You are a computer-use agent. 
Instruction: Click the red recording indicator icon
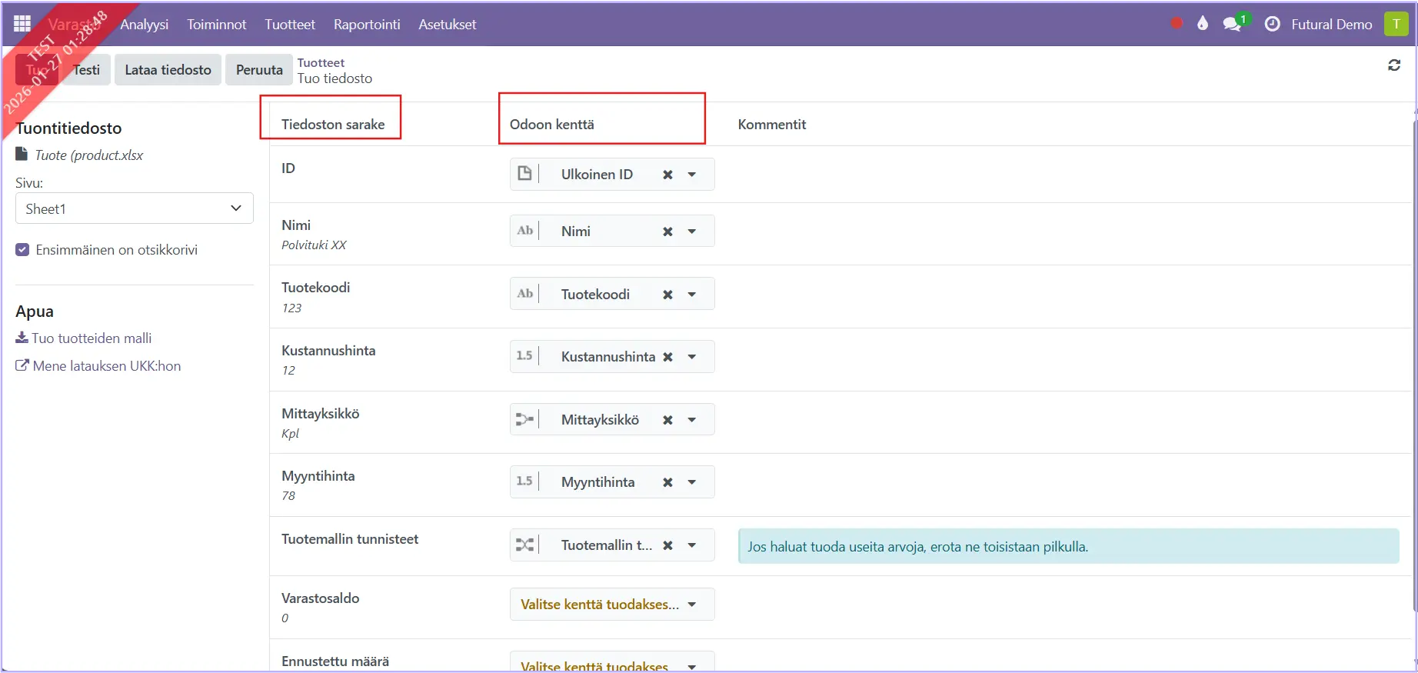point(1176,24)
